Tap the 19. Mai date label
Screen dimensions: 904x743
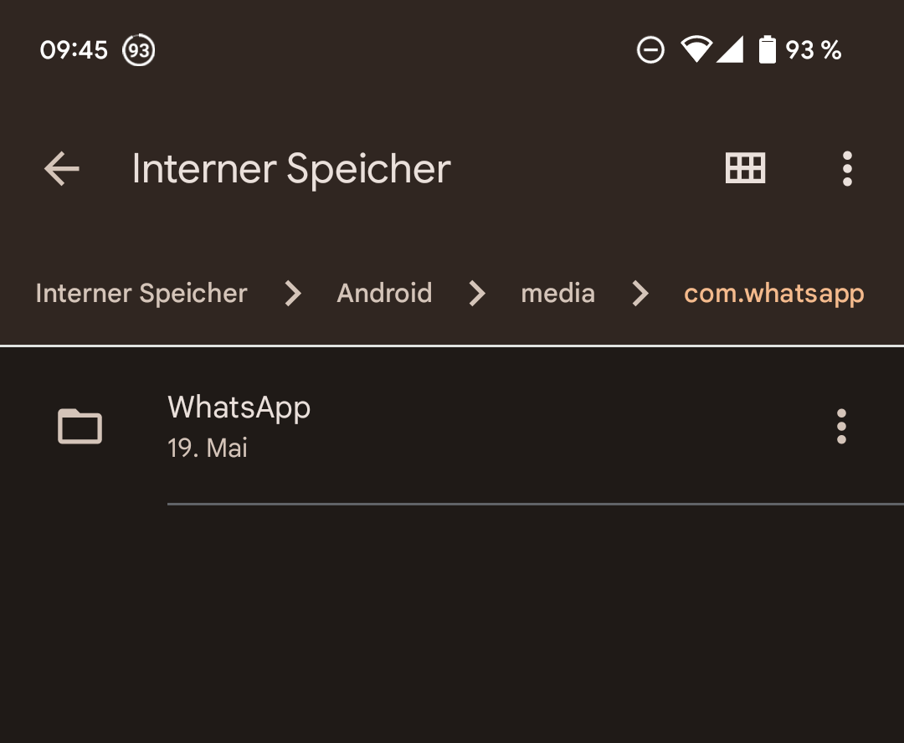pyautogui.click(x=208, y=448)
